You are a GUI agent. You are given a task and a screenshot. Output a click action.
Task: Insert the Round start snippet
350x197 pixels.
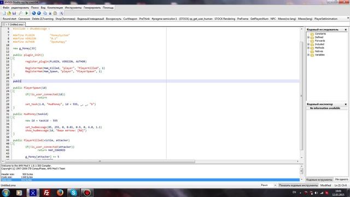pyautogui.click(x=9, y=19)
